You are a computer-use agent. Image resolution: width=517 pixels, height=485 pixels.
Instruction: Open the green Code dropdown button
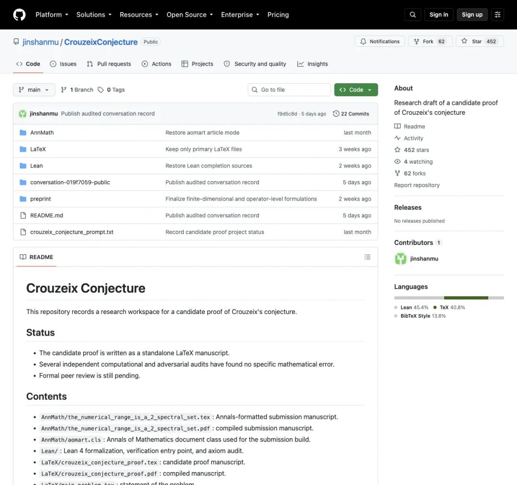[356, 90]
